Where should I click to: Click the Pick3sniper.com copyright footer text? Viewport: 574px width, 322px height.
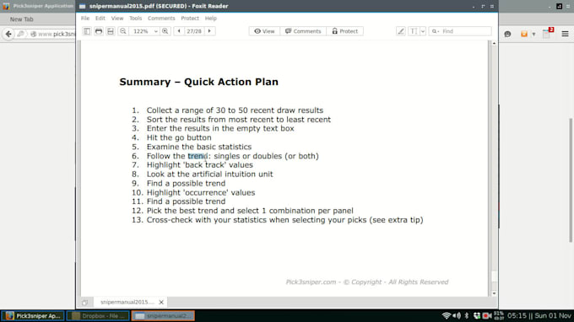(x=367, y=282)
